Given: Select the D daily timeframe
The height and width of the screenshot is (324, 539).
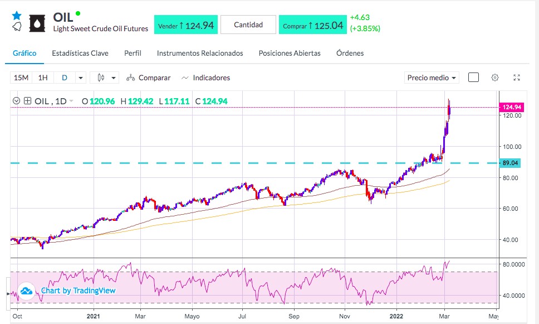Looking at the screenshot, I should tap(64, 78).
